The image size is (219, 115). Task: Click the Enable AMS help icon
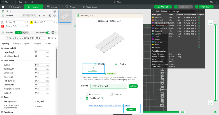point(102,98)
